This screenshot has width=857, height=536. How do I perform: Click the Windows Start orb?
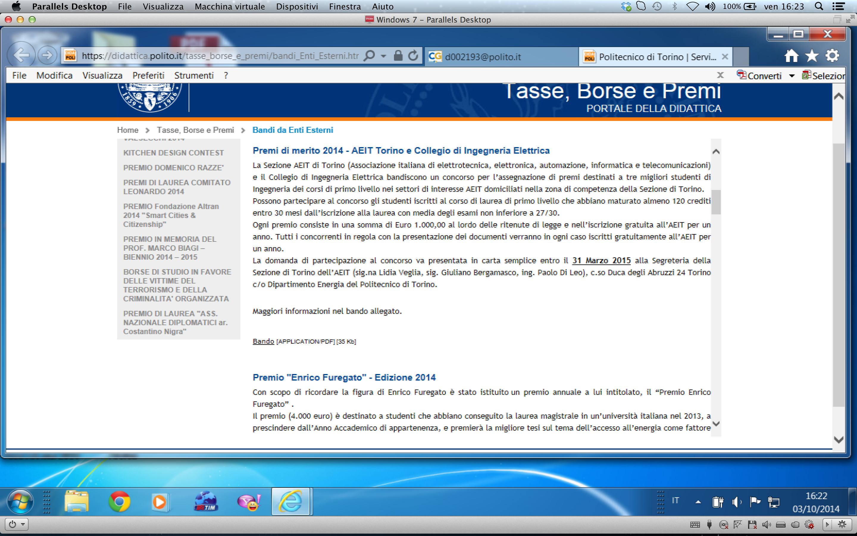coord(20,502)
